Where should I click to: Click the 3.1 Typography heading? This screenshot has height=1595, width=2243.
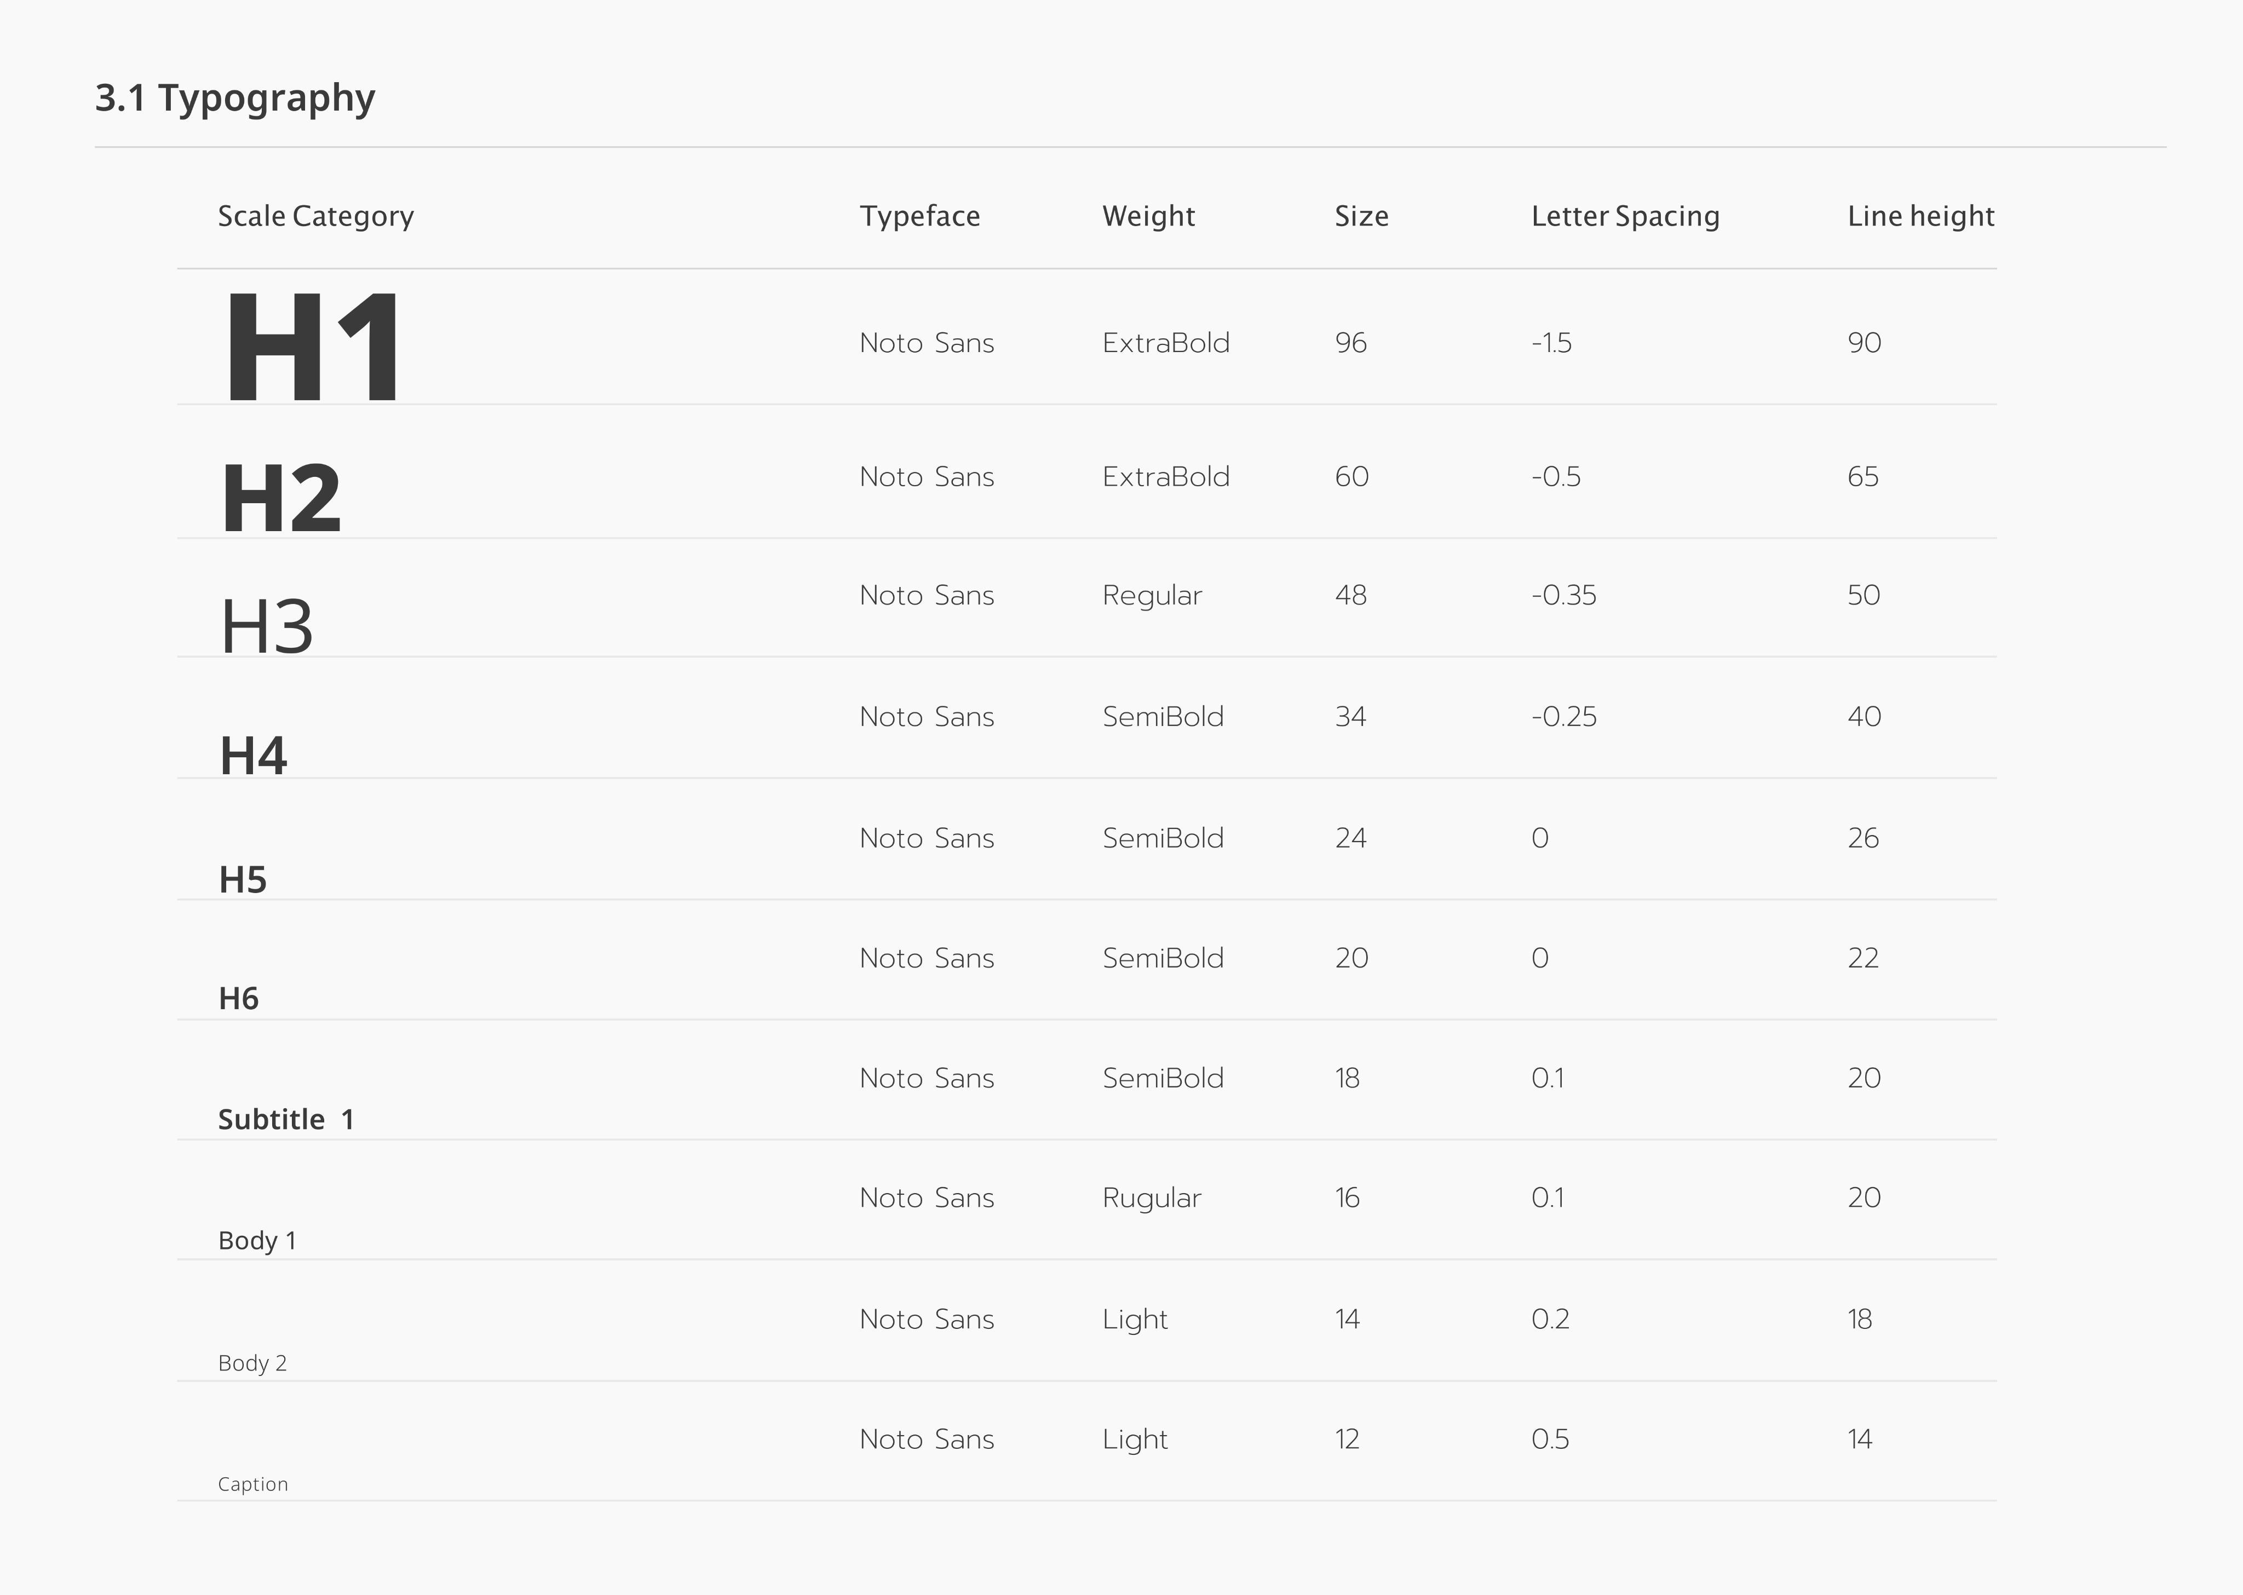tap(235, 98)
